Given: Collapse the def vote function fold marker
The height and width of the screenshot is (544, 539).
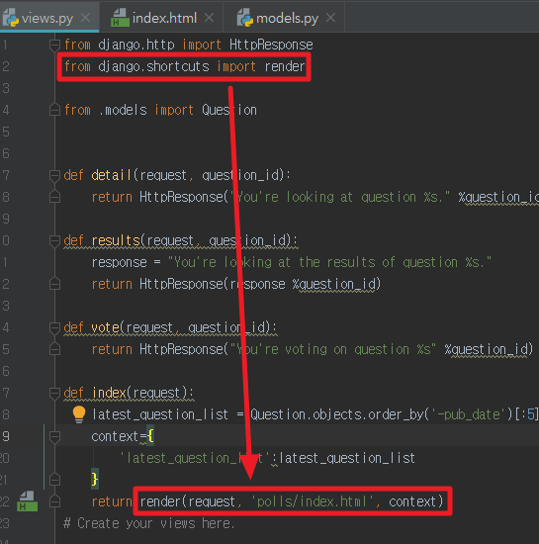Looking at the screenshot, I should point(54,327).
